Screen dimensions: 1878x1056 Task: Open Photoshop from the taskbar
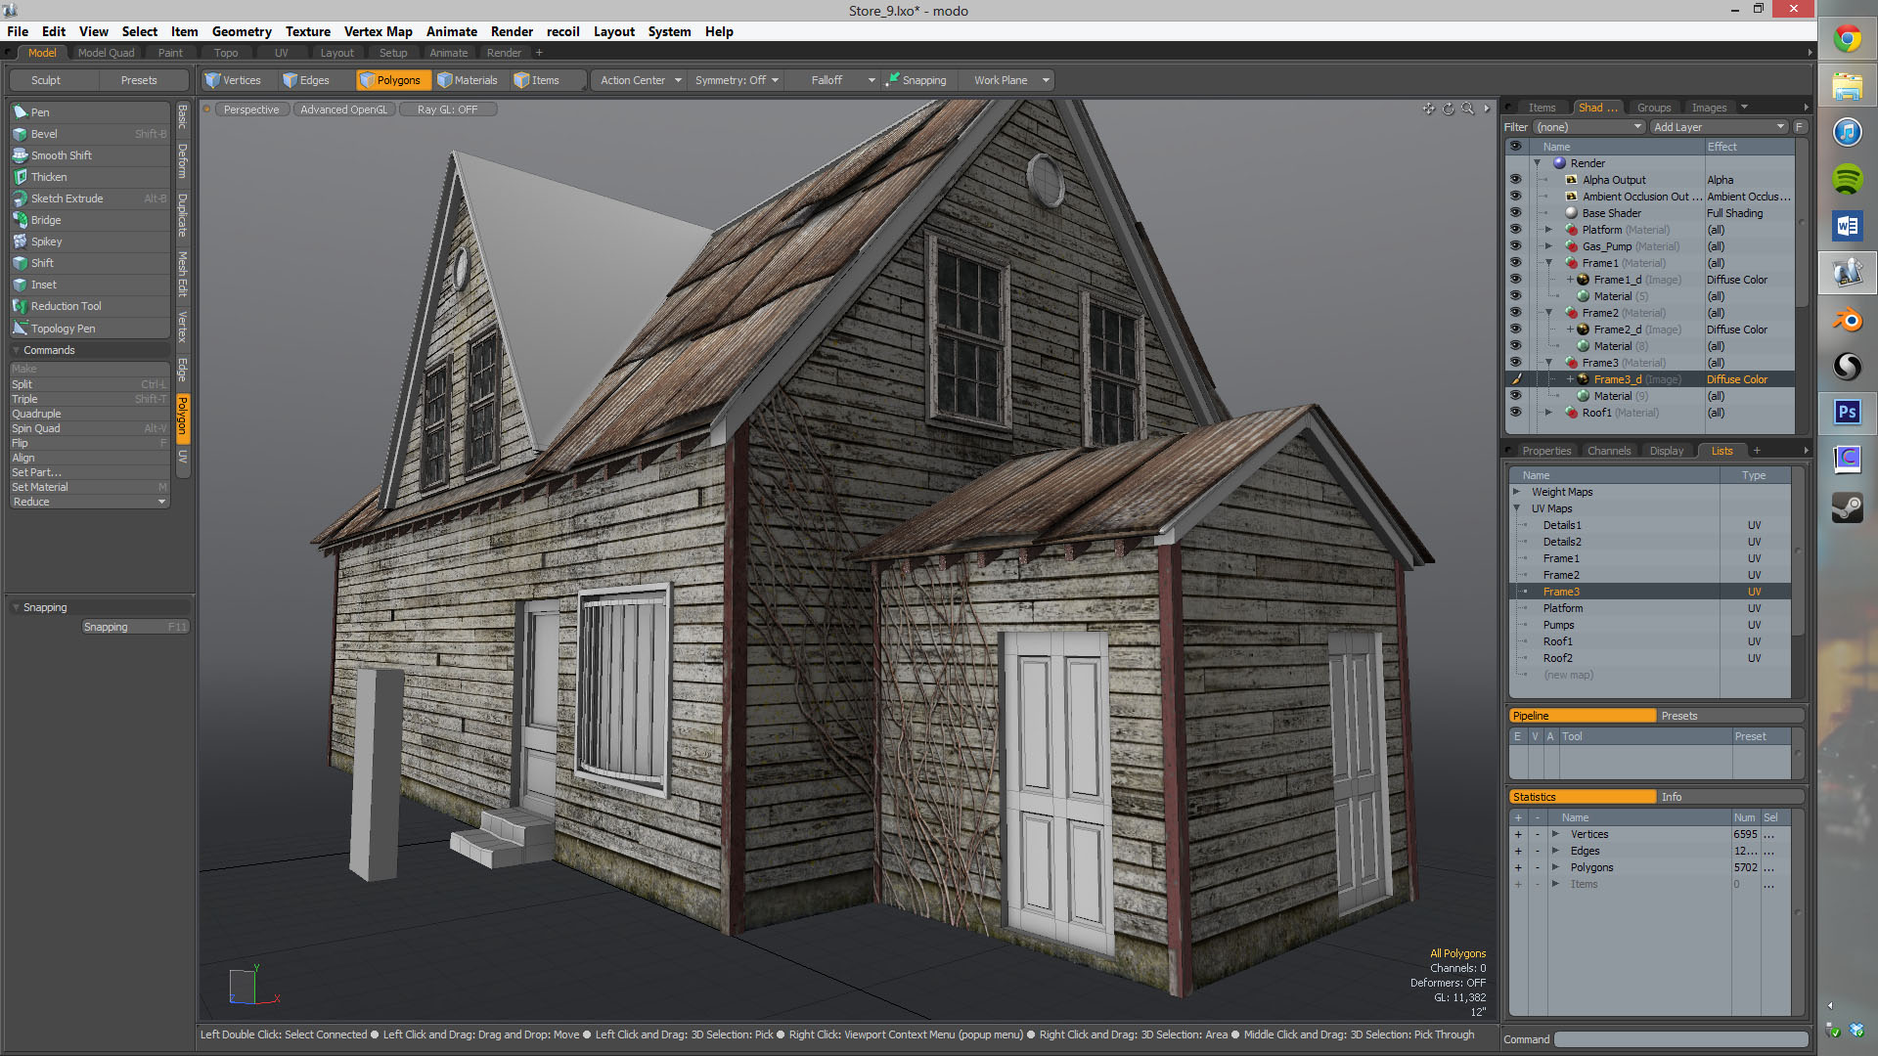point(1847,413)
